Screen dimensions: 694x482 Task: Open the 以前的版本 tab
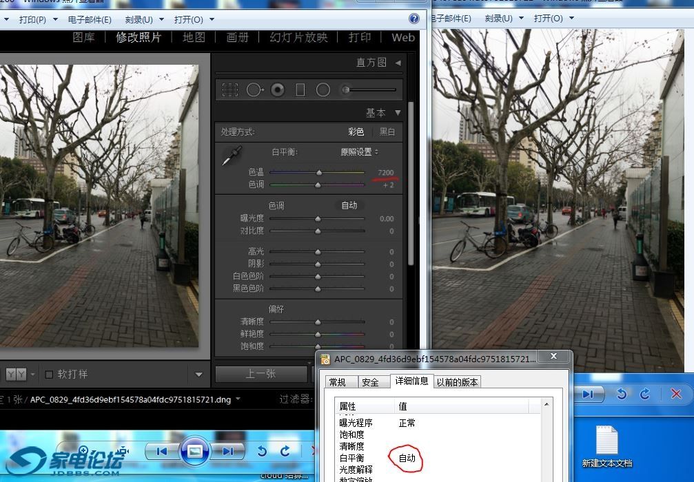click(458, 381)
